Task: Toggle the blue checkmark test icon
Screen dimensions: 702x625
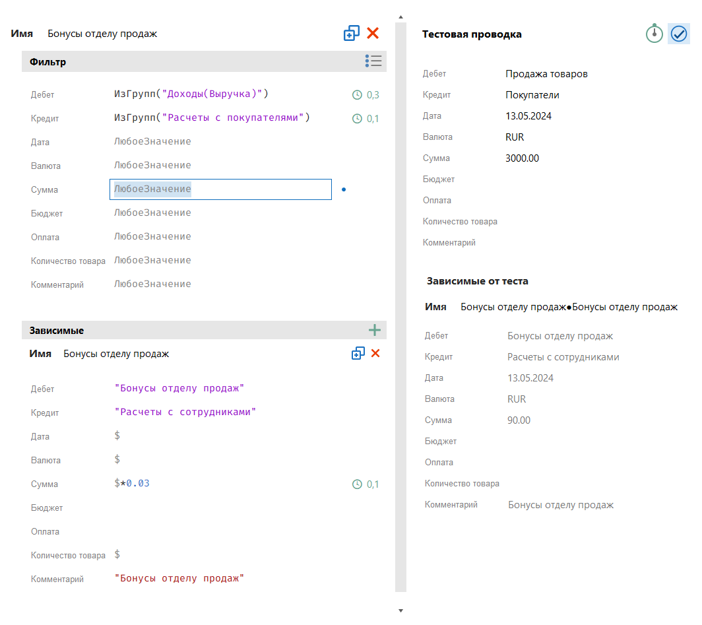Action: [x=679, y=34]
